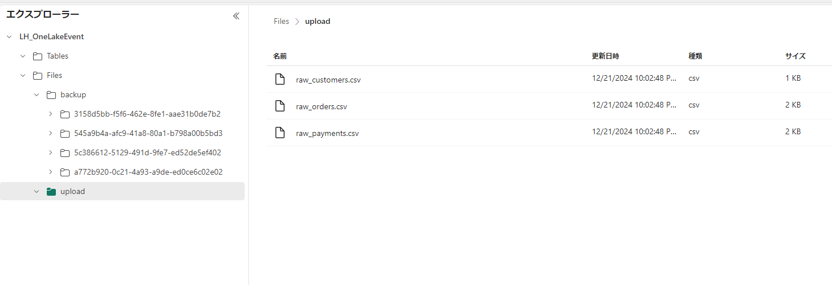Open raw_orders.csv file name

pyautogui.click(x=322, y=106)
